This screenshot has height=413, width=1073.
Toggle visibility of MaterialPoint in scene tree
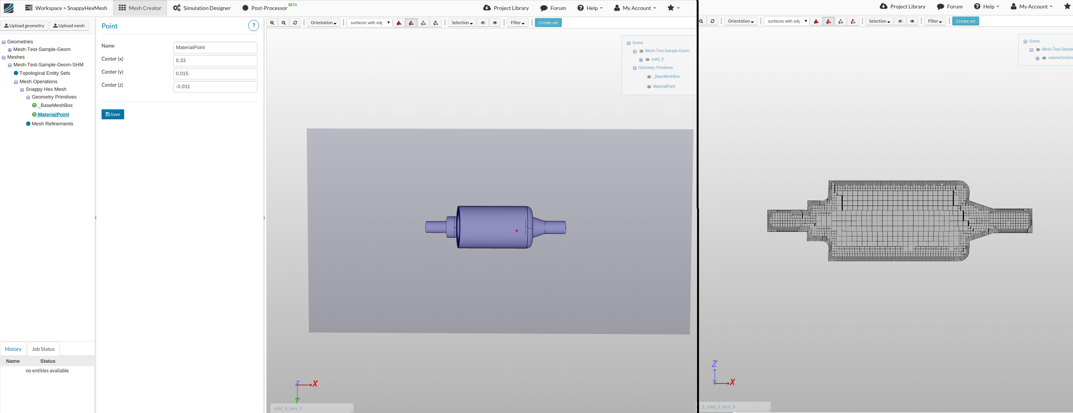(648, 87)
